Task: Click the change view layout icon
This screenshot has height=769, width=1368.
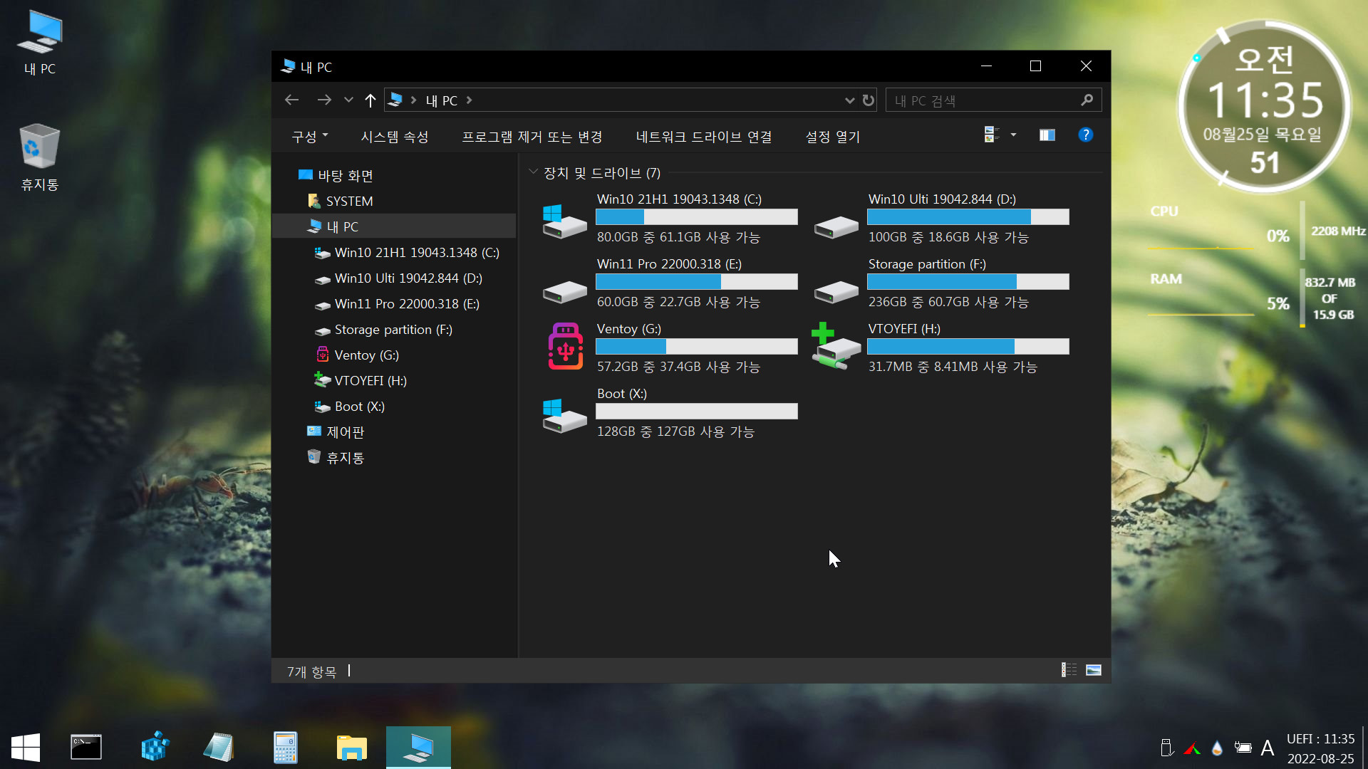Action: 991,135
